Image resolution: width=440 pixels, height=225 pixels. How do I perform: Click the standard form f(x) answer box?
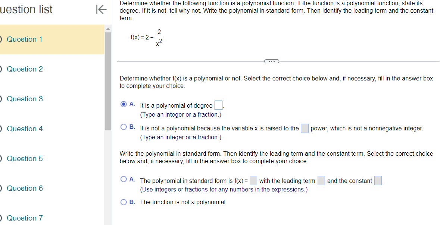coord(253,180)
